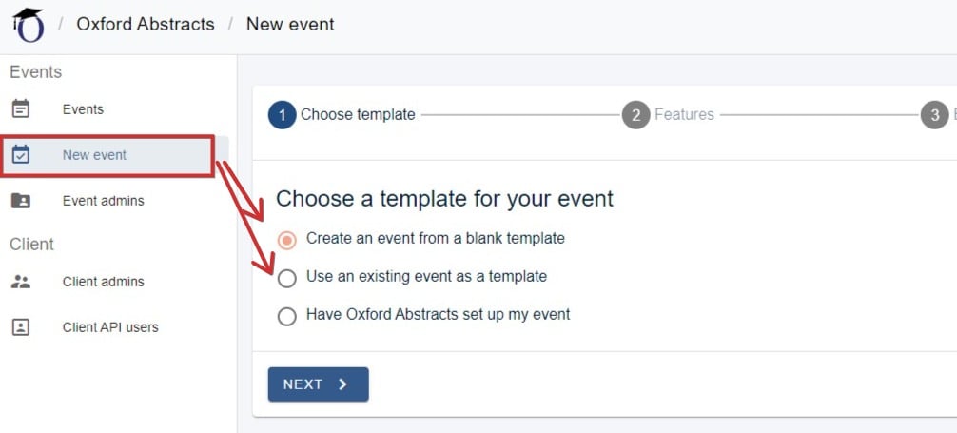Click the step 3 circle in the progress bar
The width and height of the screenshot is (957, 433).
pyautogui.click(x=934, y=115)
